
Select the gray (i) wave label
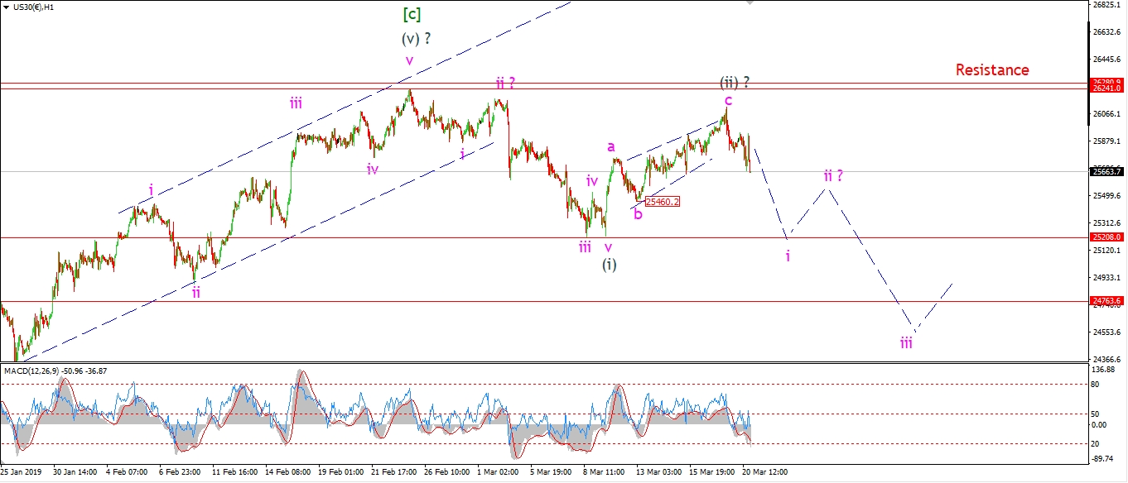[609, 265]
